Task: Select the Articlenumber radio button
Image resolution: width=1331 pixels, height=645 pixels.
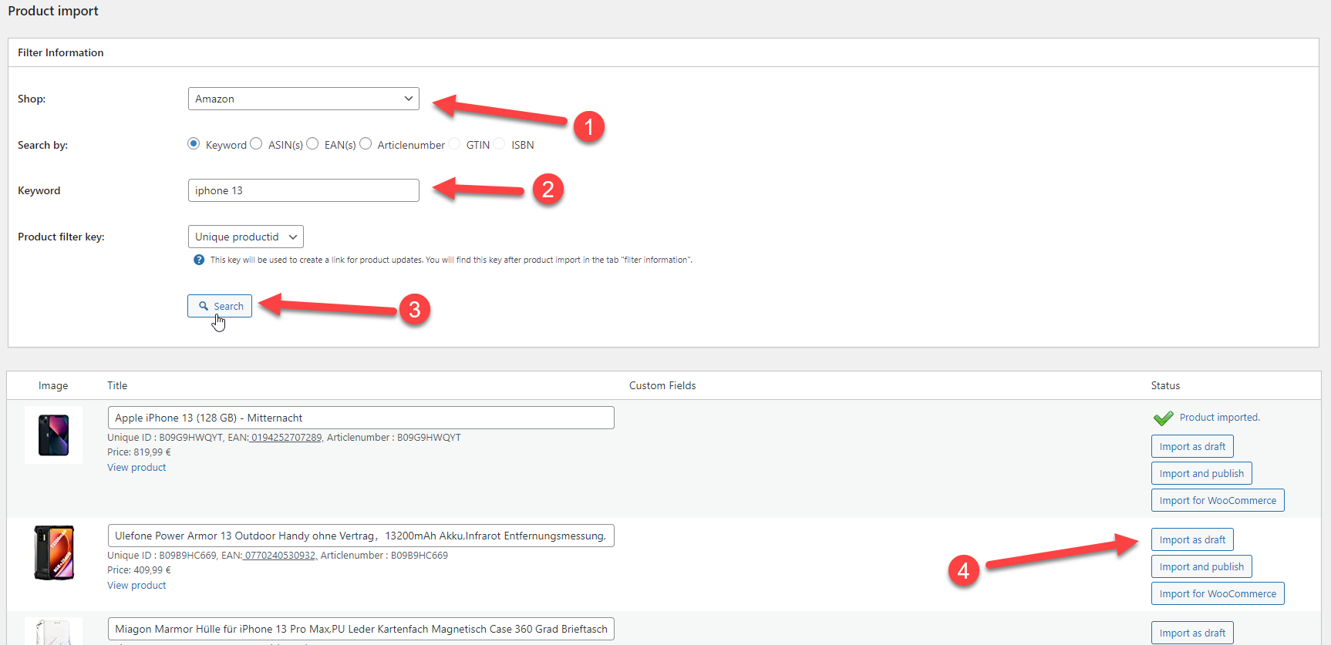Action: [x=366, y=143]
